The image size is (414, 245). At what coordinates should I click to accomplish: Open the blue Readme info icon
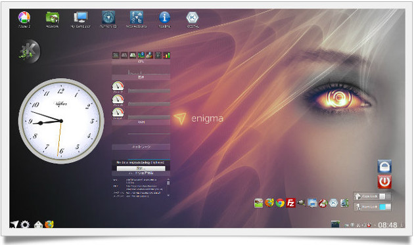click(x=164, y=18)
